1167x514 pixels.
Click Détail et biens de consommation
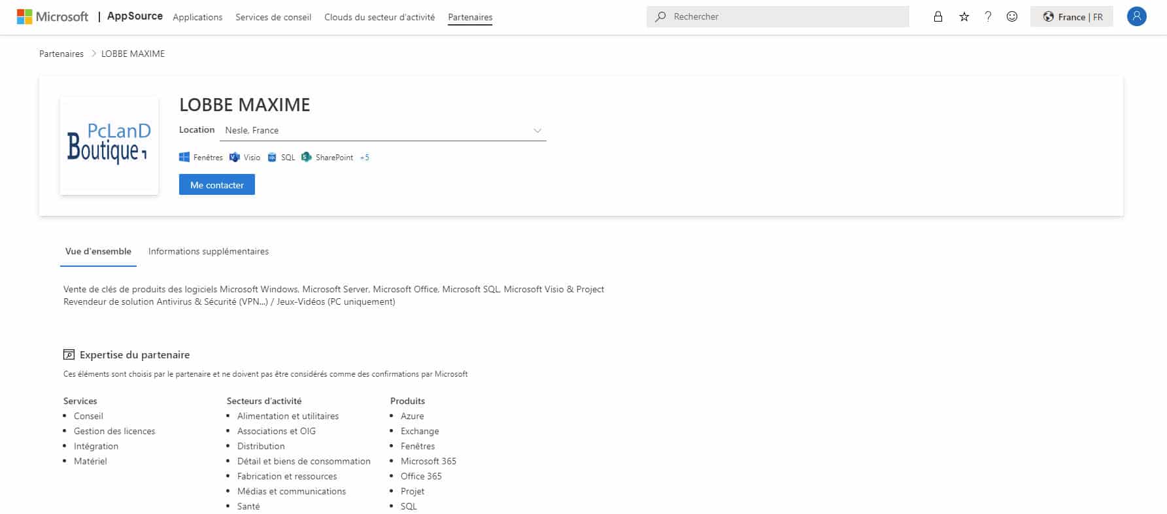304,461
